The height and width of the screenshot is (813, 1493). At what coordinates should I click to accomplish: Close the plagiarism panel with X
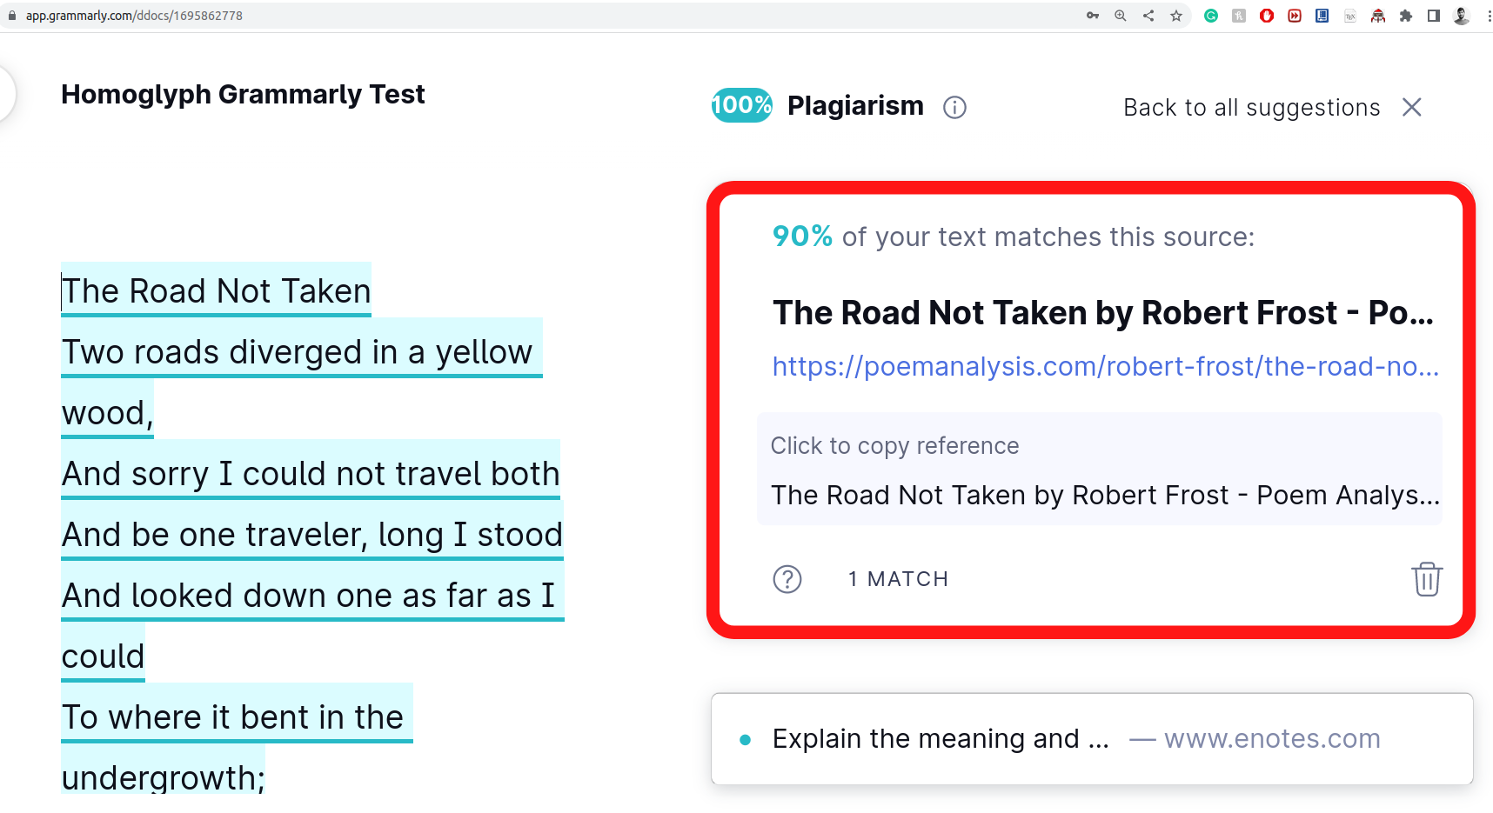tap(1411, 107)
